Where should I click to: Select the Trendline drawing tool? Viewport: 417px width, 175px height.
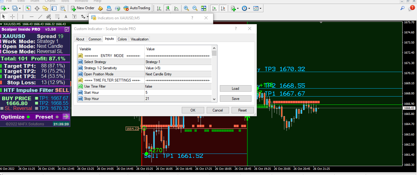(x=40, y=17)
